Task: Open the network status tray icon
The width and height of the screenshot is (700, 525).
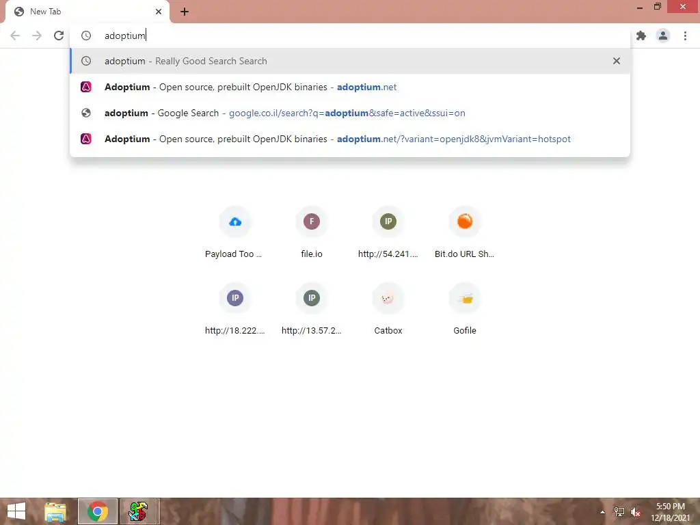Action: [619, 511]
